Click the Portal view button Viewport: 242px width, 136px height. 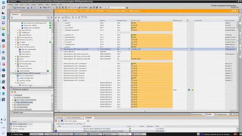point(17,134)
